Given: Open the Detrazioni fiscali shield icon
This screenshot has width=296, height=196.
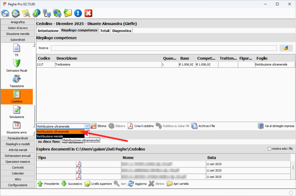Looking at the screenshot, I should coord(16,63).
